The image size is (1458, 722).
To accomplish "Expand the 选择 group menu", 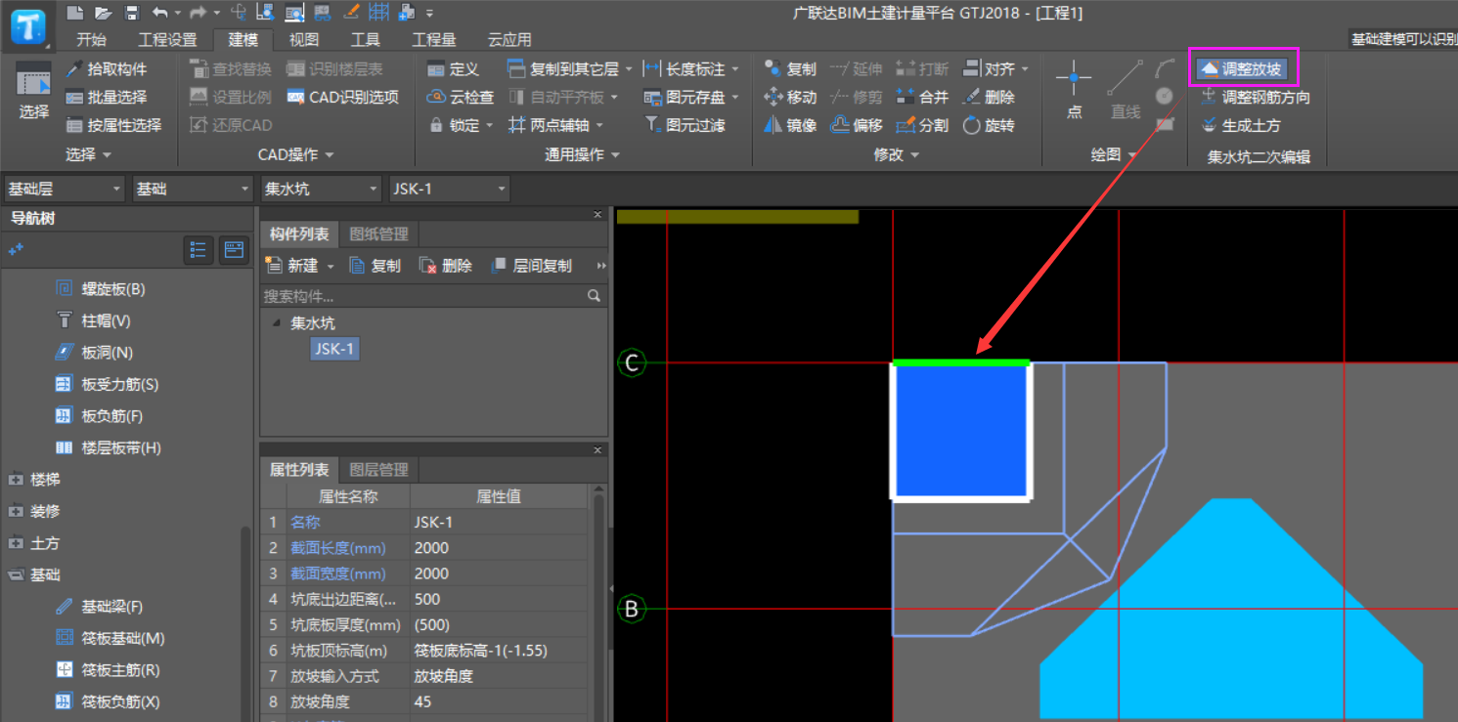I will [x=88, y=155].
